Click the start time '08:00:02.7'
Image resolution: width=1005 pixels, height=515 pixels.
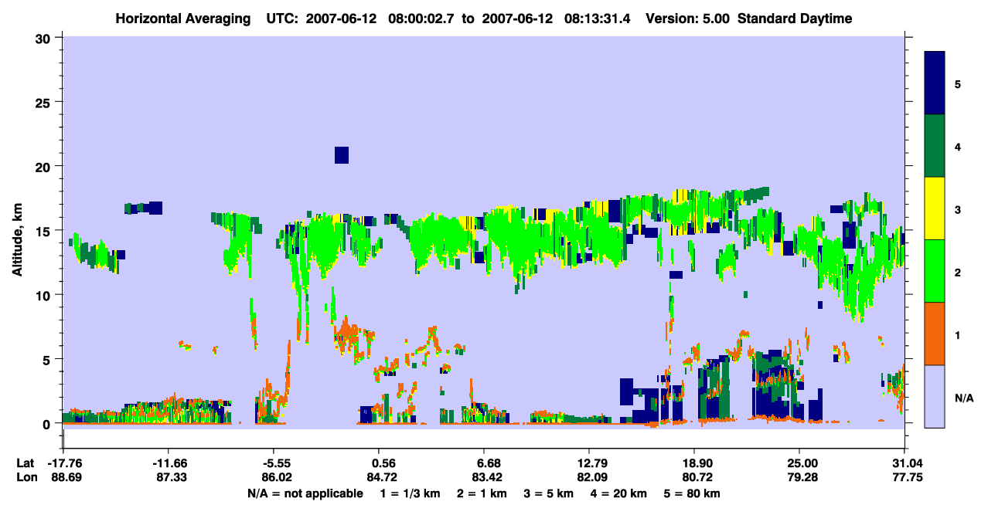pos(422,19)
